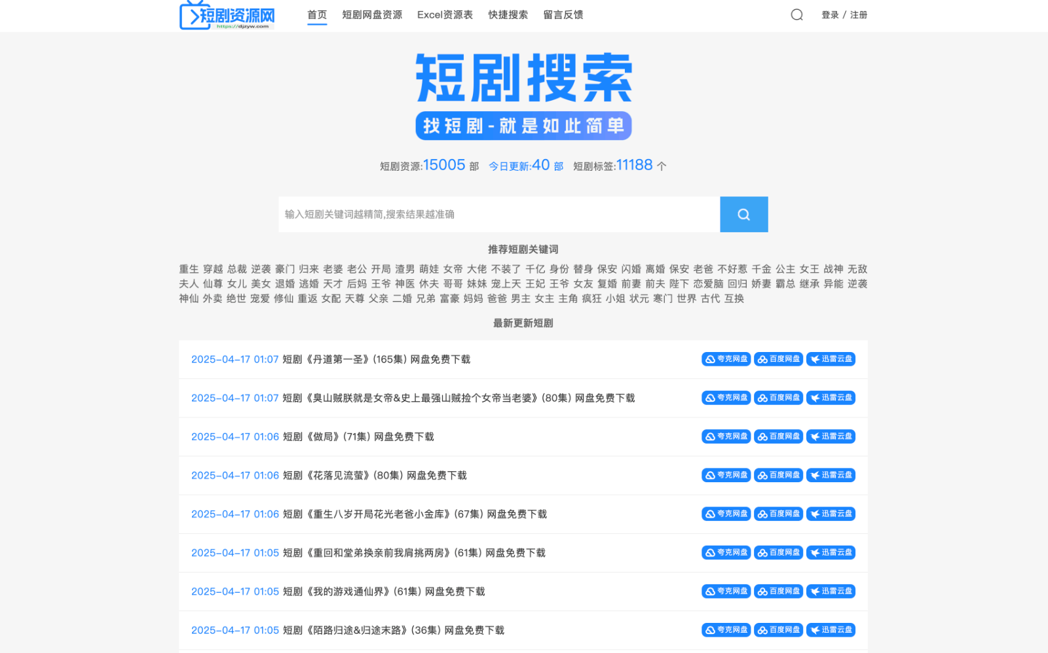Open 迅雷云盘 for 花落见流萤
Viewport: 1048px width, 653px height.
[x=831, y=474]
